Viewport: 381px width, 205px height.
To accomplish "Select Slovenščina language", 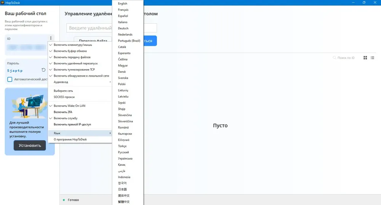I will click(128, 121).
